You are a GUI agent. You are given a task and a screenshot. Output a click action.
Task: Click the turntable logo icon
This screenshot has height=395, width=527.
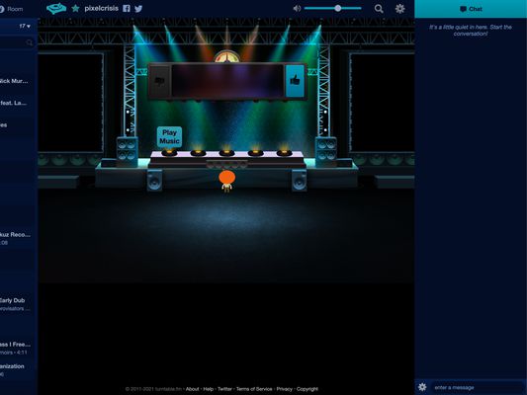coord(56,8)
